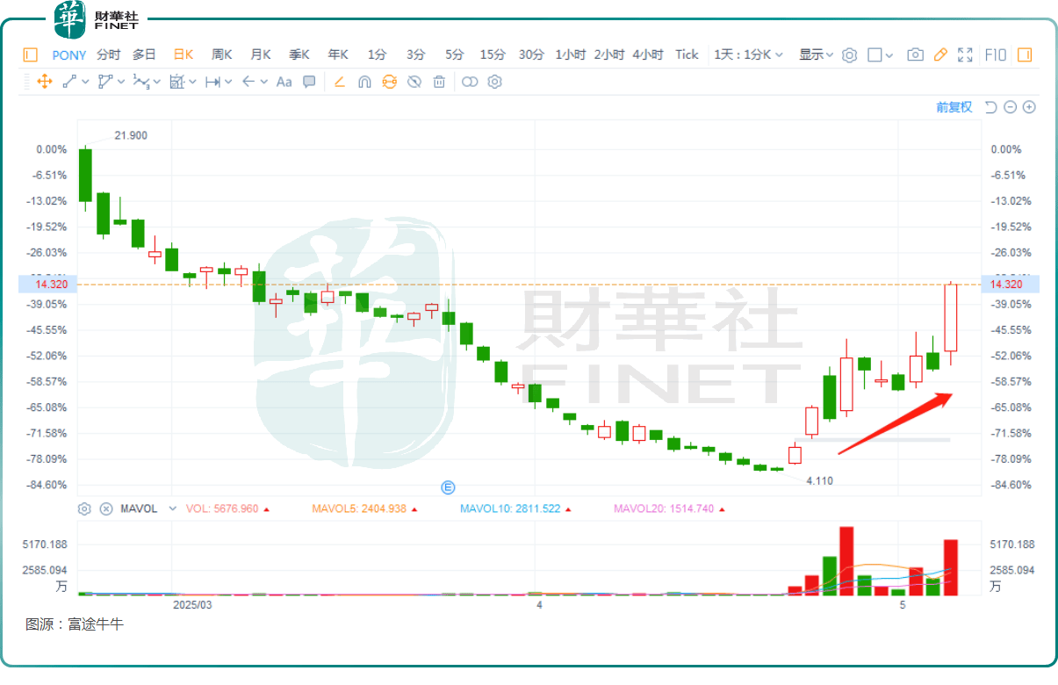1058x685 pixels.
Task: Expand the polygon tool options arrow
Action: pos(121,83)
